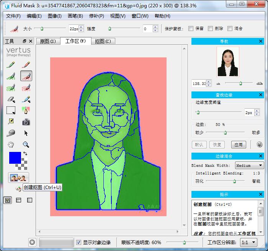Click the 边数 slider handle
268x251 pixels.
[x=226, y=133]
